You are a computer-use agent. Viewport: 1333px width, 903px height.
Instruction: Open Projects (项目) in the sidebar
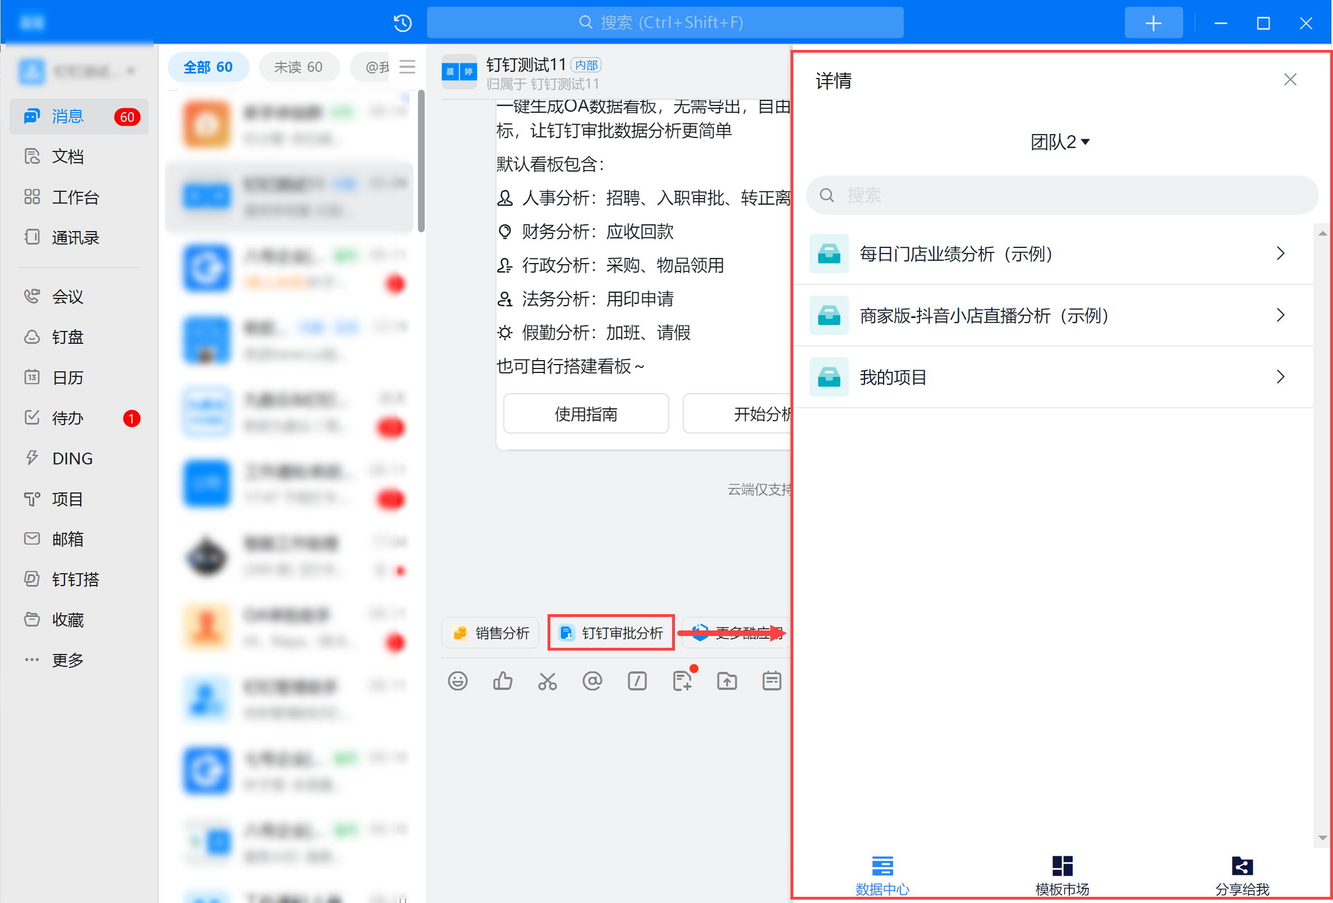coord(79,499)
